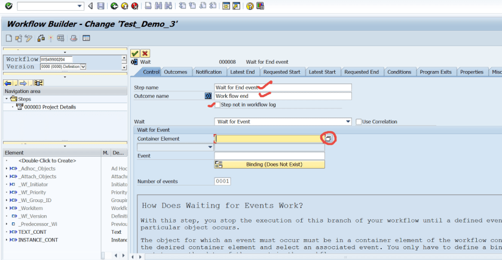Image resolution: width=502 pixels, height=260 pixels.
Task: Expand the _Wf_Initiator element
Action: [x=7, y=184]
